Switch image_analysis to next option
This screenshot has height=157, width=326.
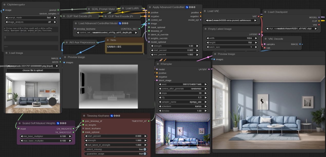click(55, 22)
